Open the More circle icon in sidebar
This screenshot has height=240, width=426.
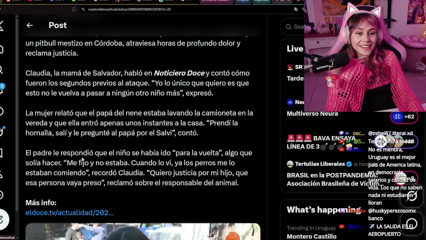pos(1,195)
